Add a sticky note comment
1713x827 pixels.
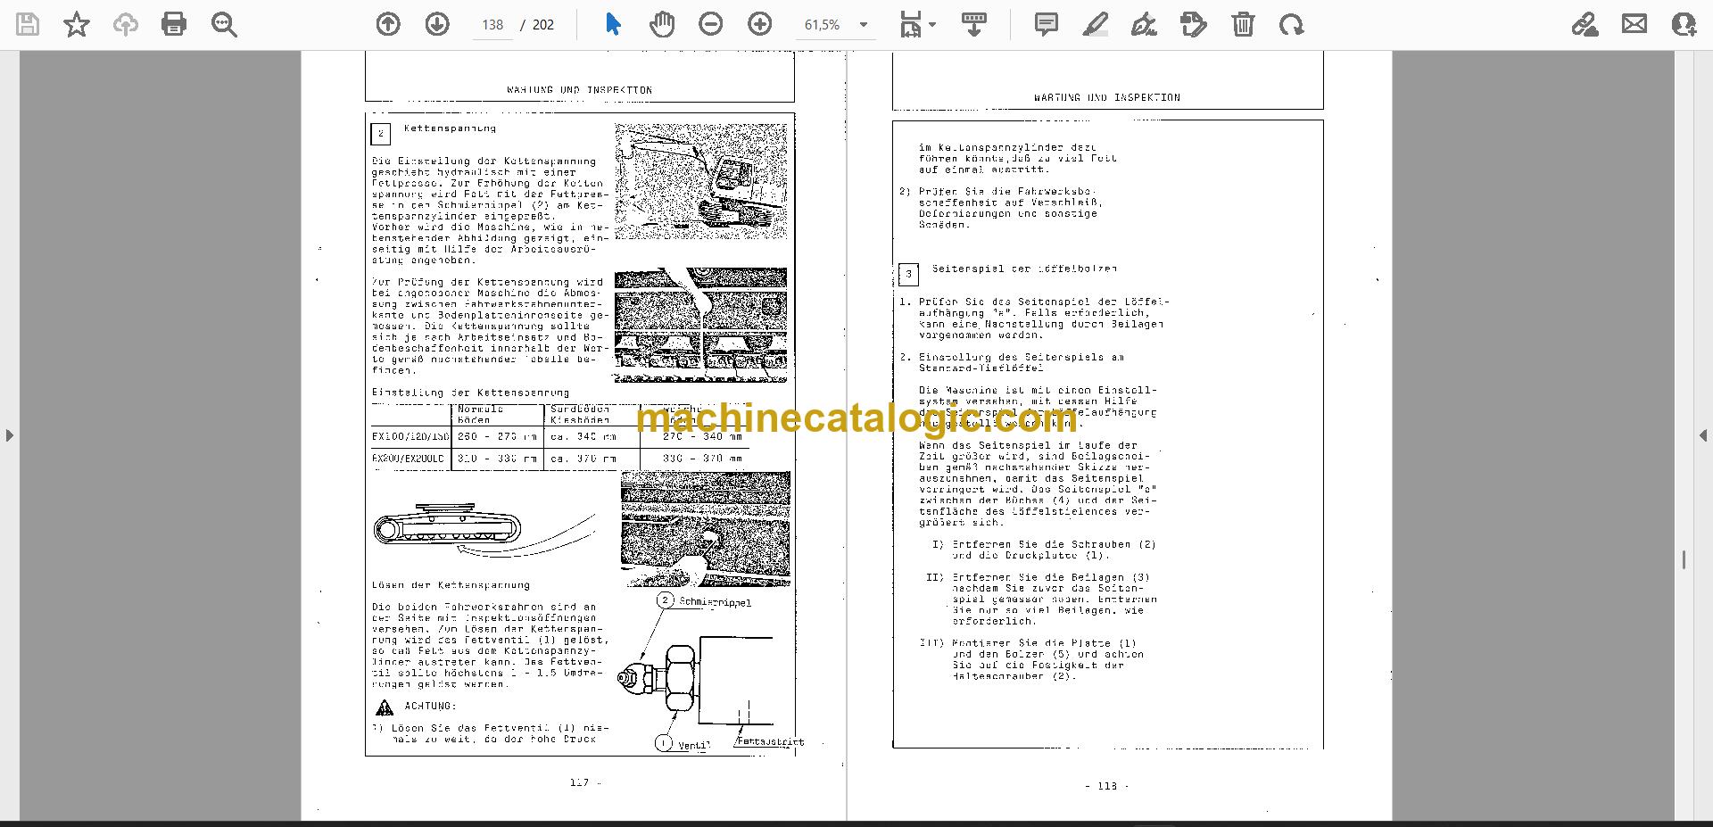tap(1047, 24)
